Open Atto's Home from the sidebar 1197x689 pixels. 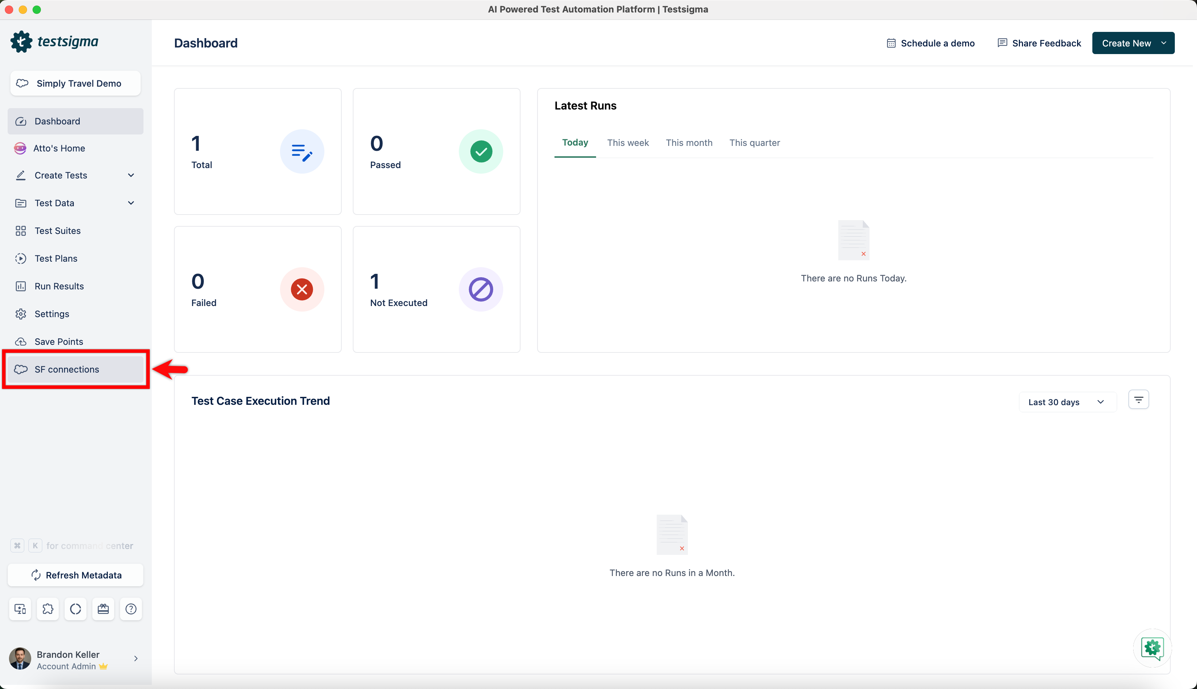click(60, 148)
